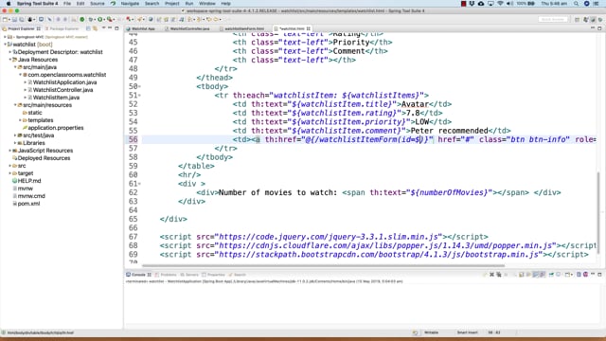Click the Save All toolbar icon

[x=21, y=19]
